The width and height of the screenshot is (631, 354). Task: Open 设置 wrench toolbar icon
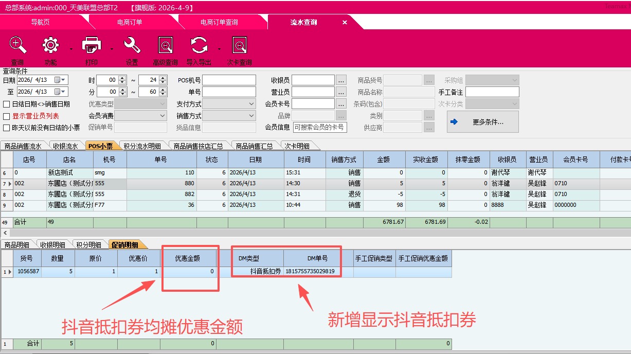point(132,46)
